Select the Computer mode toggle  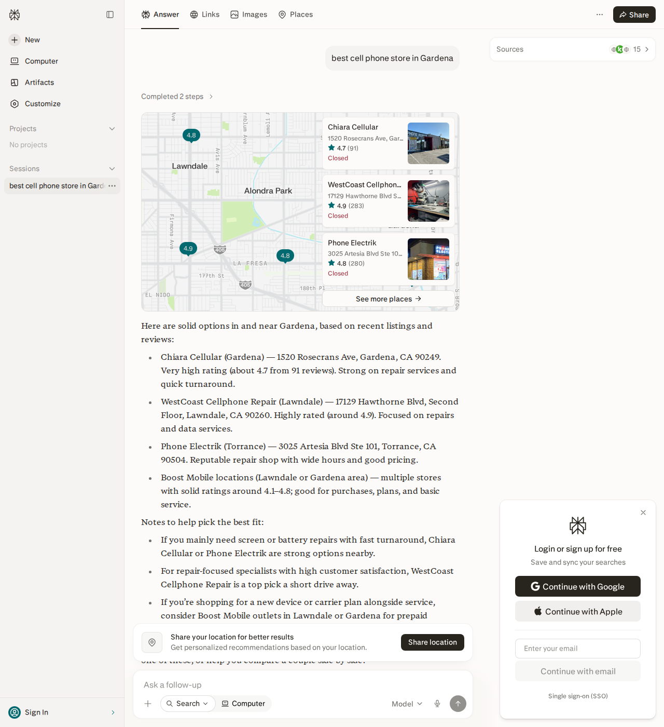tap(243, 704)
